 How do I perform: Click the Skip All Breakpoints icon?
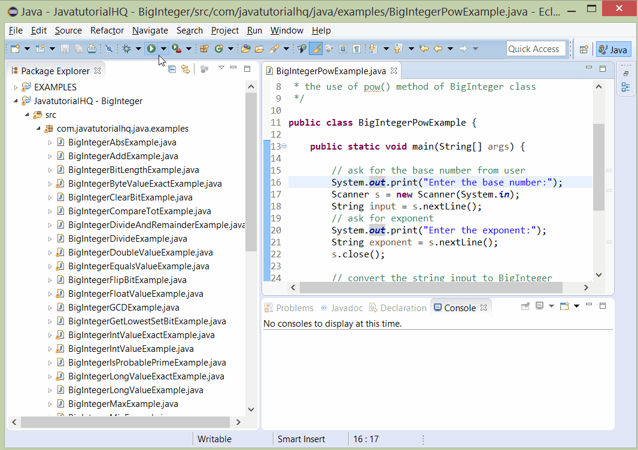tap(108, 49)
